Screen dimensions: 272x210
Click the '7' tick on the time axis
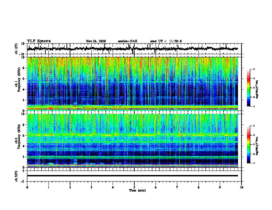point(177,187)
